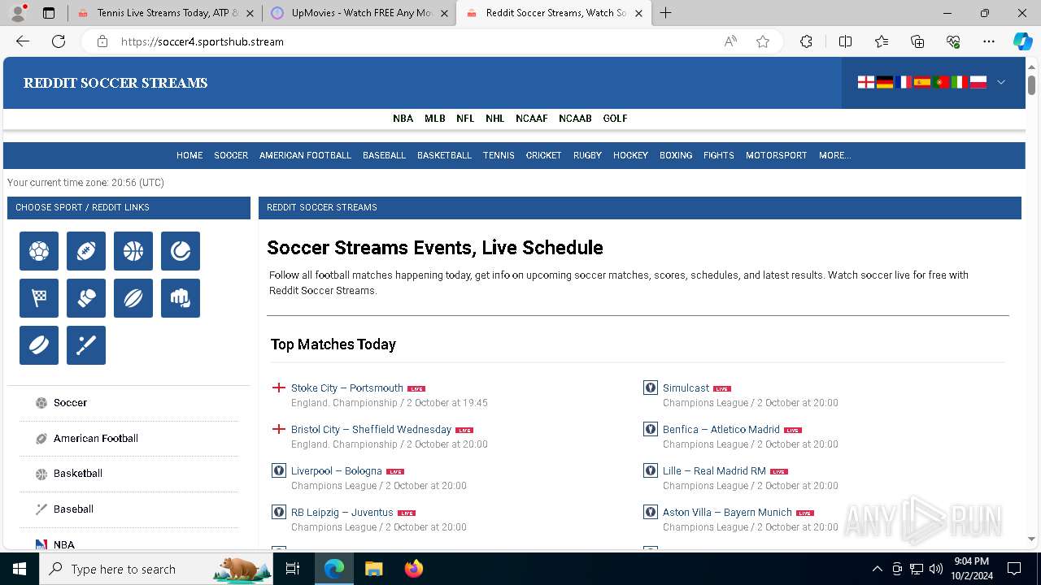The height and width of the screenshot is (585, 1041).
Task: Select SOCCER in navigation bar
Action: point(231,155)
